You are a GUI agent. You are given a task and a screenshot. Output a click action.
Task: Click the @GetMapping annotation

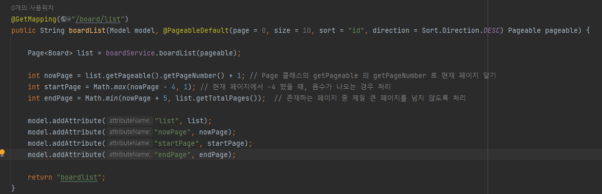coord(34,19)
